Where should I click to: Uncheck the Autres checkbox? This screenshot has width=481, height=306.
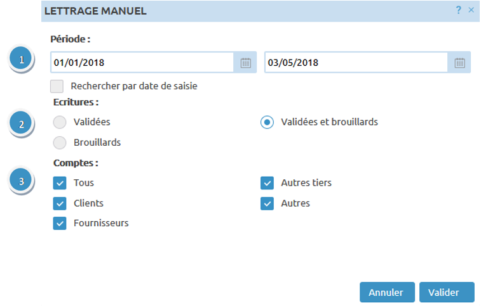pos(268,203)
